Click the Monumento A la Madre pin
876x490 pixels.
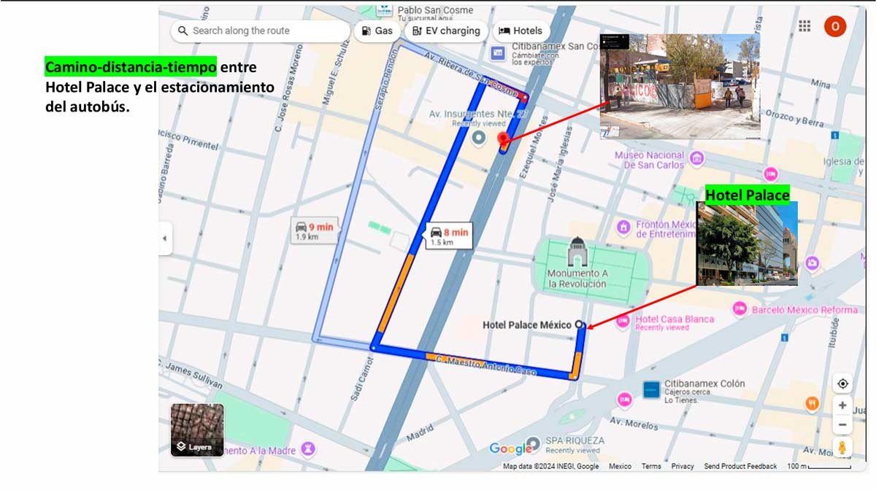308,448
